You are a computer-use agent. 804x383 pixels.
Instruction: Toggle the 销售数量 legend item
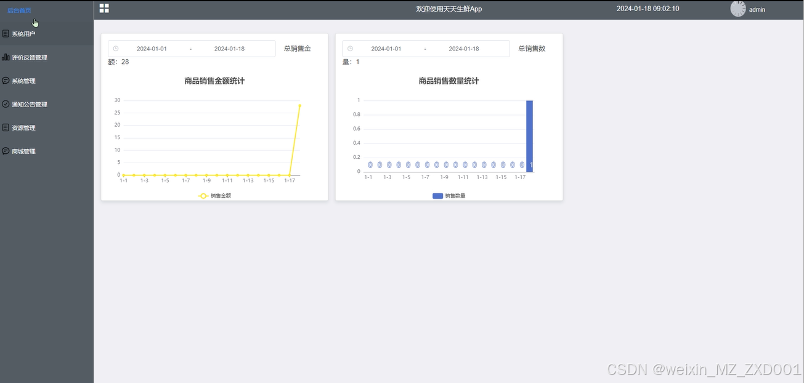coord(449,196)
